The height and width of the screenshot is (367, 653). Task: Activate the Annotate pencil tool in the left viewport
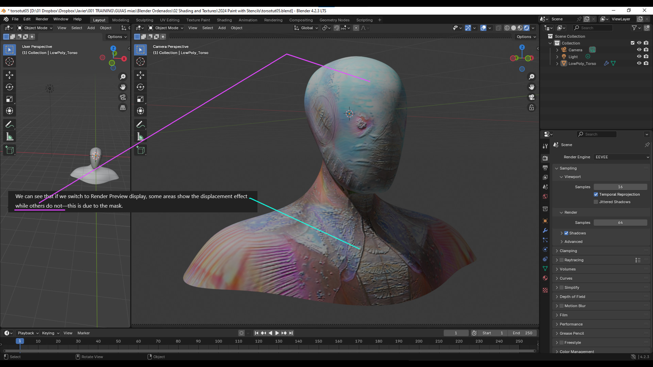(x=10, y=124)
